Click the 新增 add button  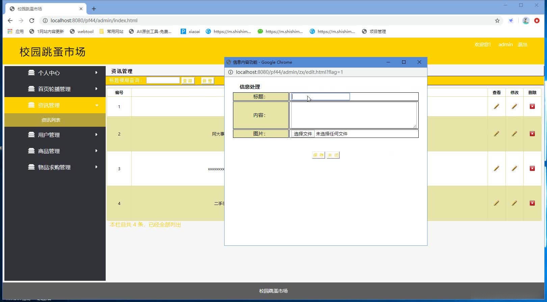pos(207,81)
